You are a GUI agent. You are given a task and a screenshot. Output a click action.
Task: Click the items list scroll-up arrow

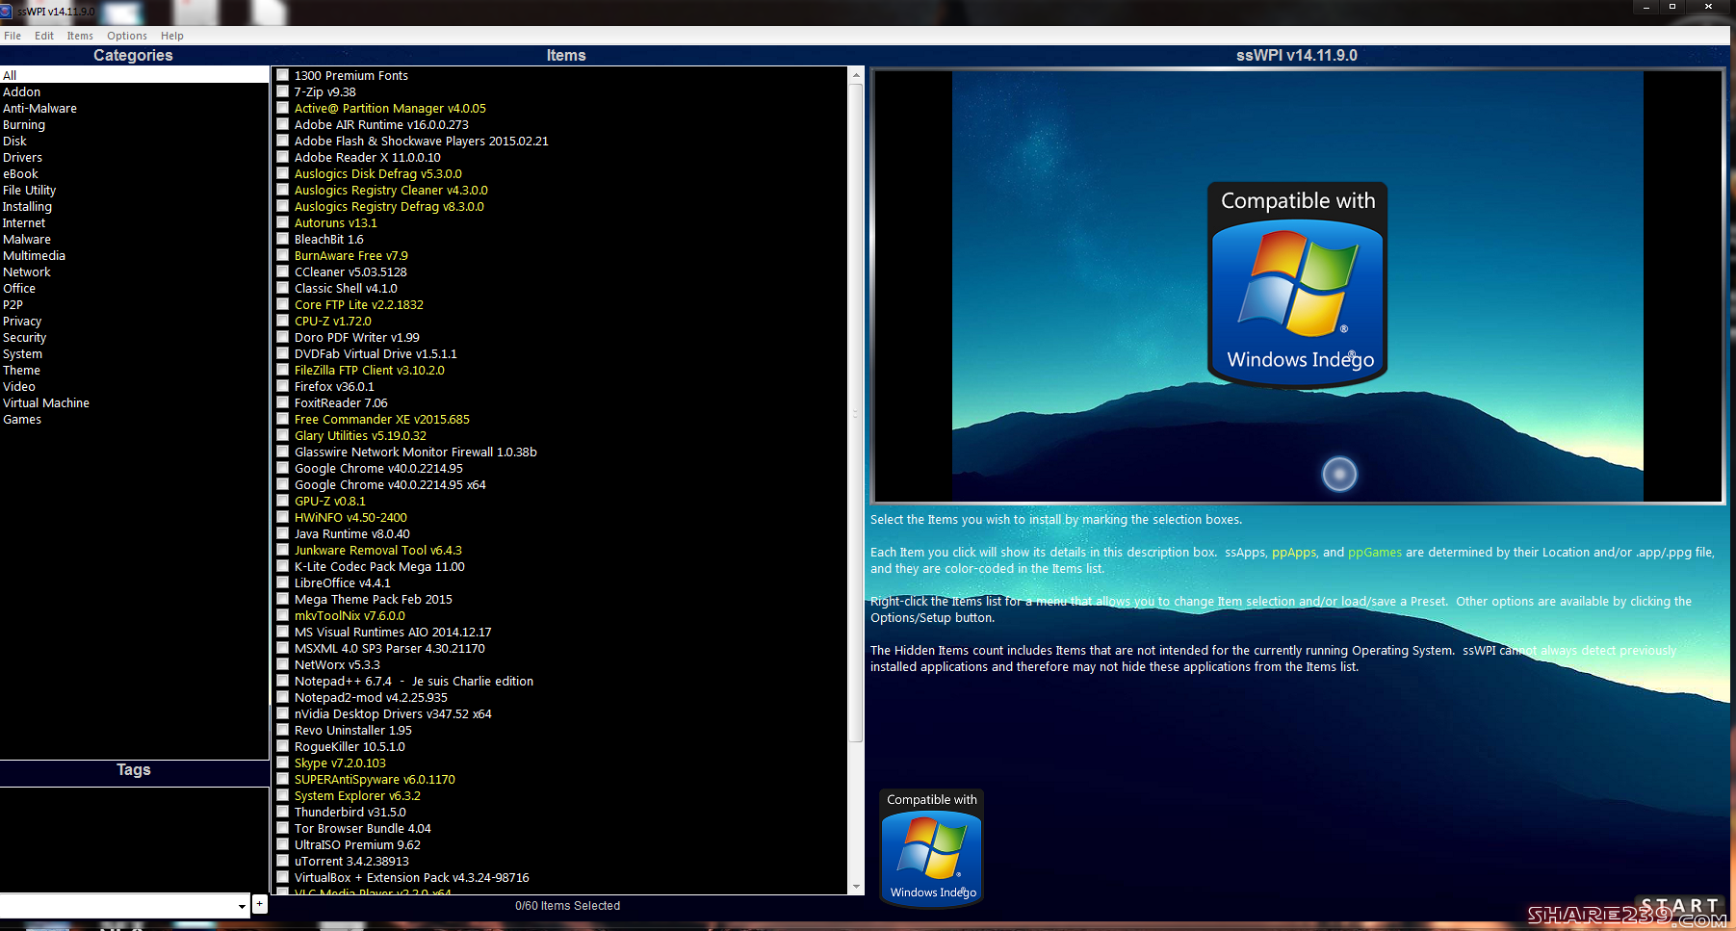tap(856, 75)
